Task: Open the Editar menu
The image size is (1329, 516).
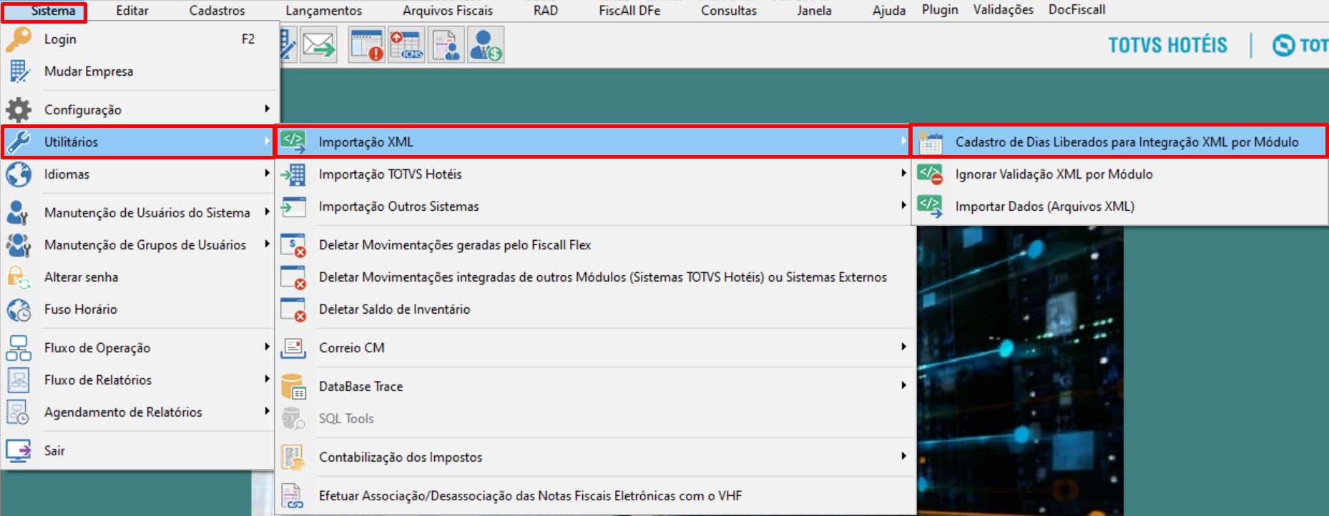Action: click(132, 11)
